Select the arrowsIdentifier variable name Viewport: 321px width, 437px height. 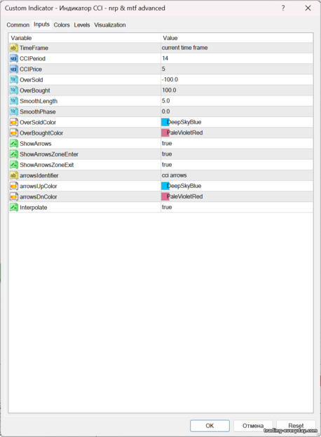tap(39, 175)
